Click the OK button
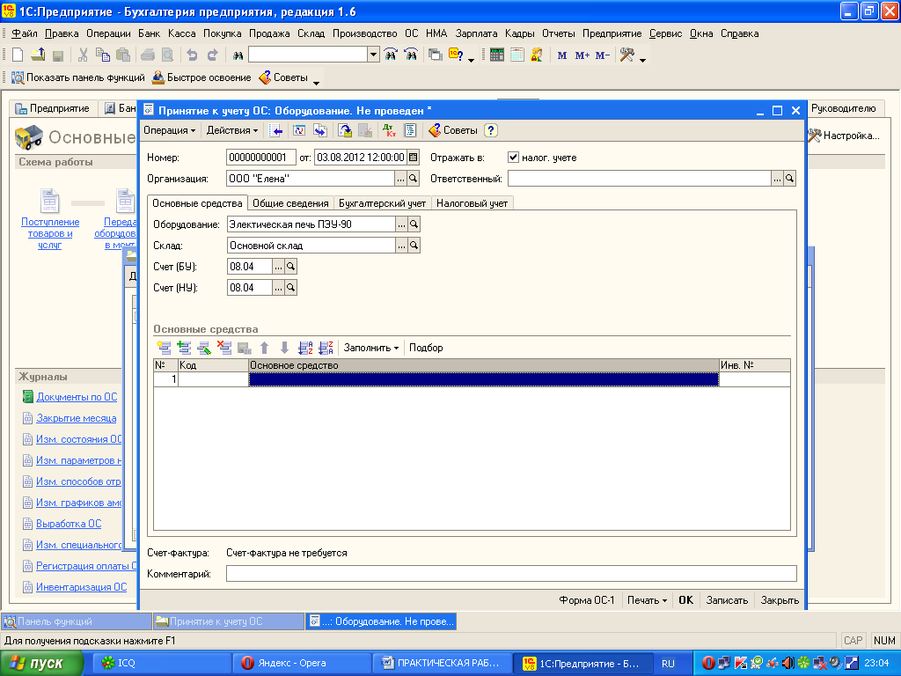Screen dimensions: 901x676 685,600
